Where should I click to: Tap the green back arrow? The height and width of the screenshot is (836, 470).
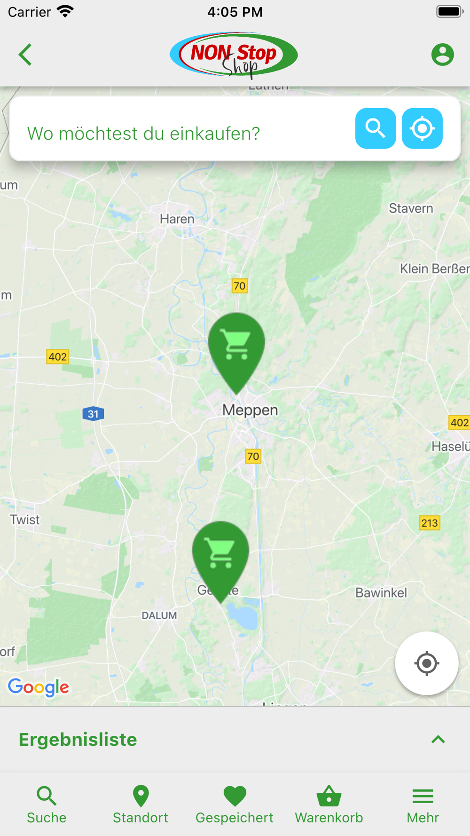click(25, 55)
